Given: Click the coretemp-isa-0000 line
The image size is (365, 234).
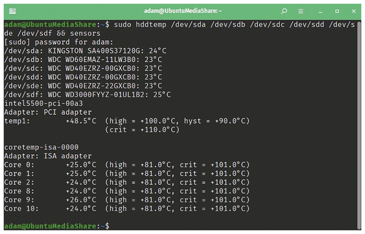Looking at the screenshot, I should point(41,147).
